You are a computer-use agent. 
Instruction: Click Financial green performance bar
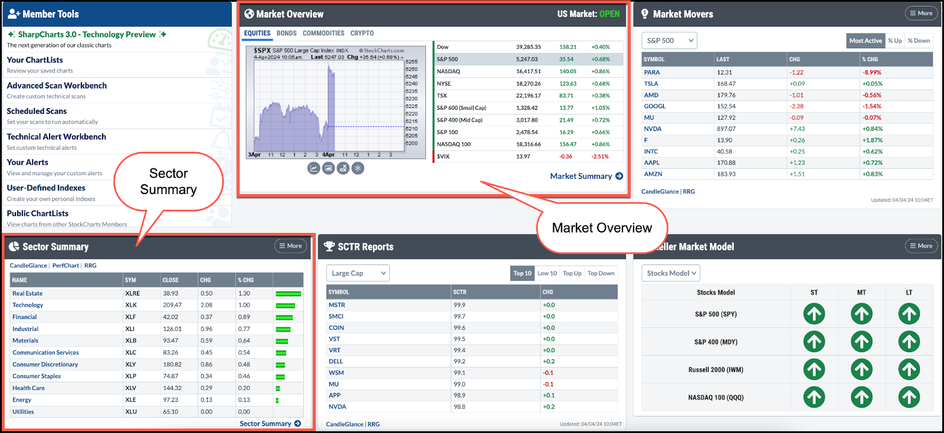284,317
